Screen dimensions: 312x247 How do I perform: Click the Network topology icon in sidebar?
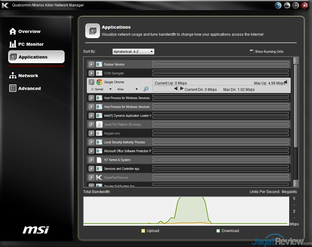point(13,76)
